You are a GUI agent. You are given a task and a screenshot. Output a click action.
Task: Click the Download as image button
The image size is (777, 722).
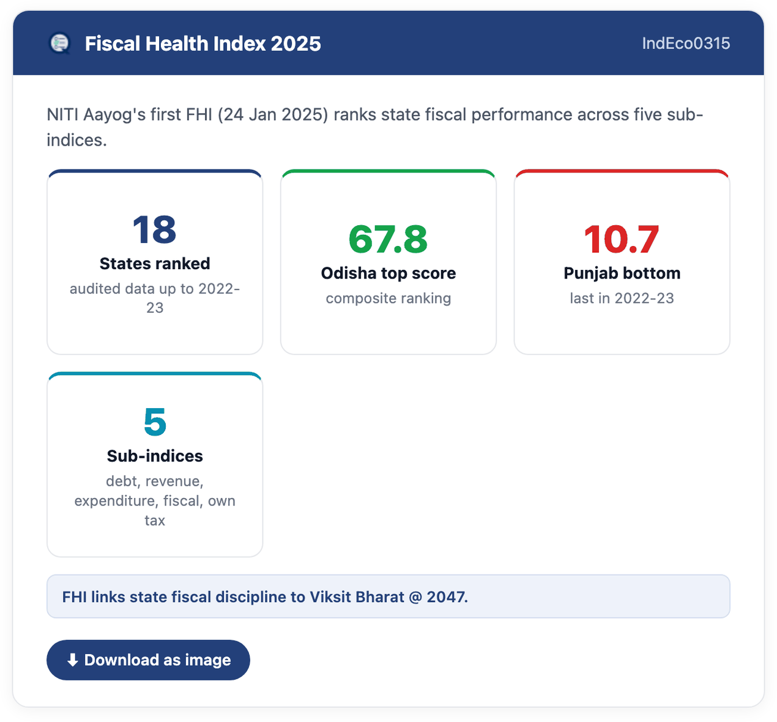point(148,660)
